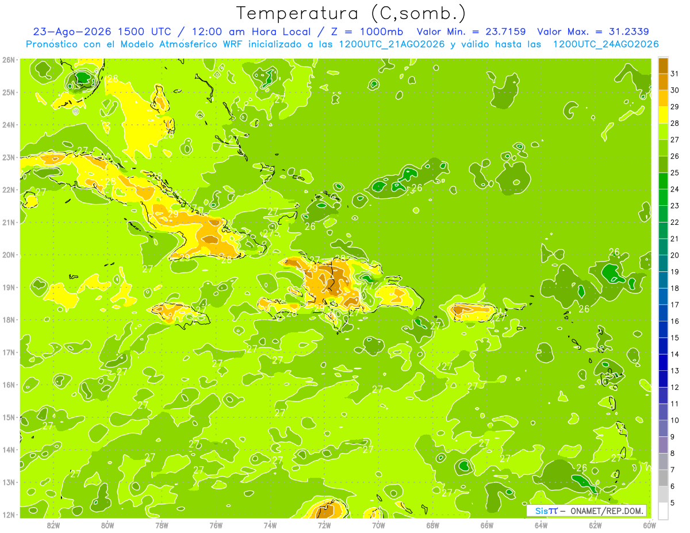Click the valid-until time '1200UTC_24AGO2026'
Image resolution: width=690 pixels, height=533 pixels.
(605, 44)
